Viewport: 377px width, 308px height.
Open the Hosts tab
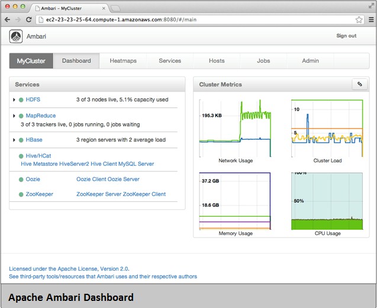[x=217, y=61]
